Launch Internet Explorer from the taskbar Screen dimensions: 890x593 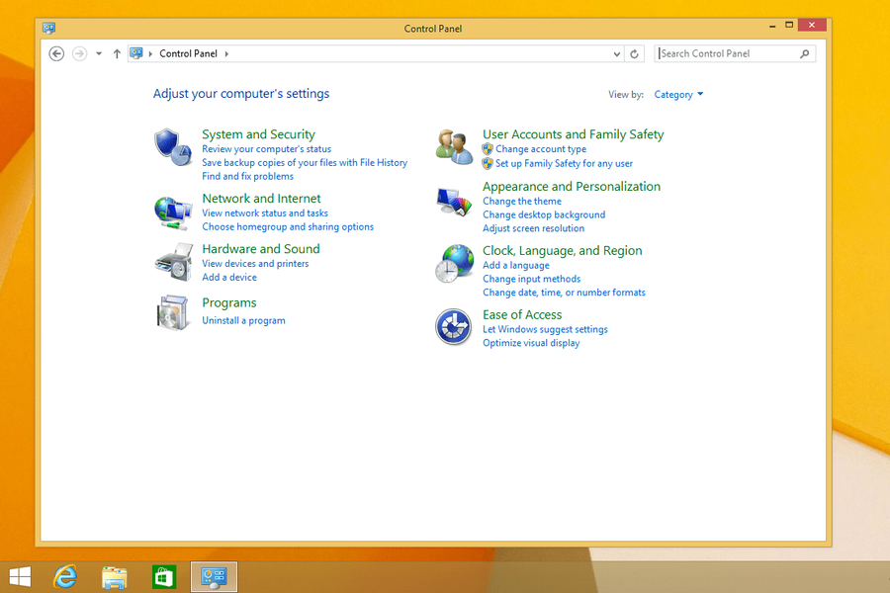pos(66,577)
